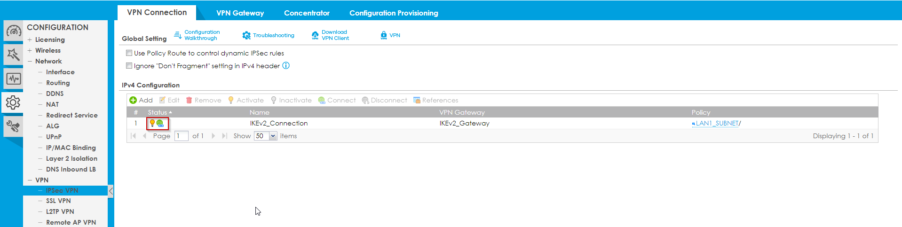The height and width of the screenshot is (227, 902).
Task: Open the Maintenance tools icon in sidebar
Action: pyautogui.click(x=13, y=126)
